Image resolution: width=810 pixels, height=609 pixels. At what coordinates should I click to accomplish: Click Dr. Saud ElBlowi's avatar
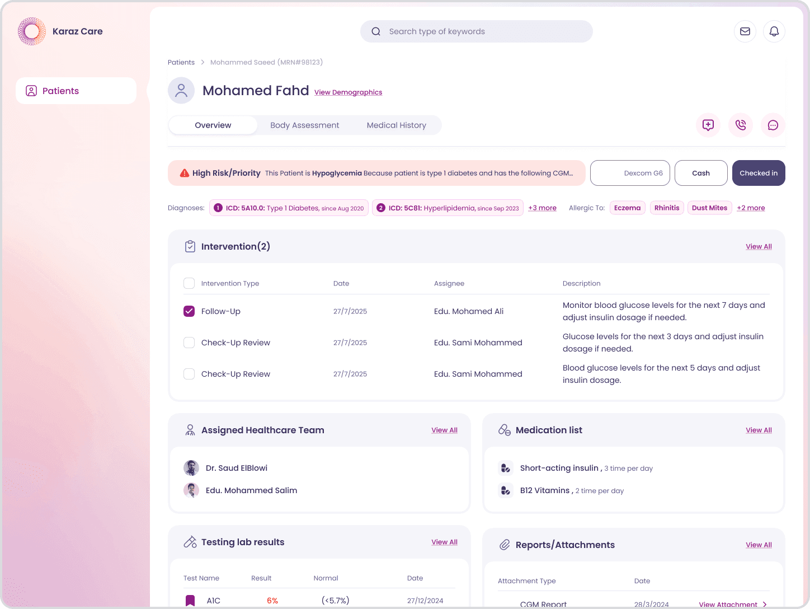click(x=191, y=468)
